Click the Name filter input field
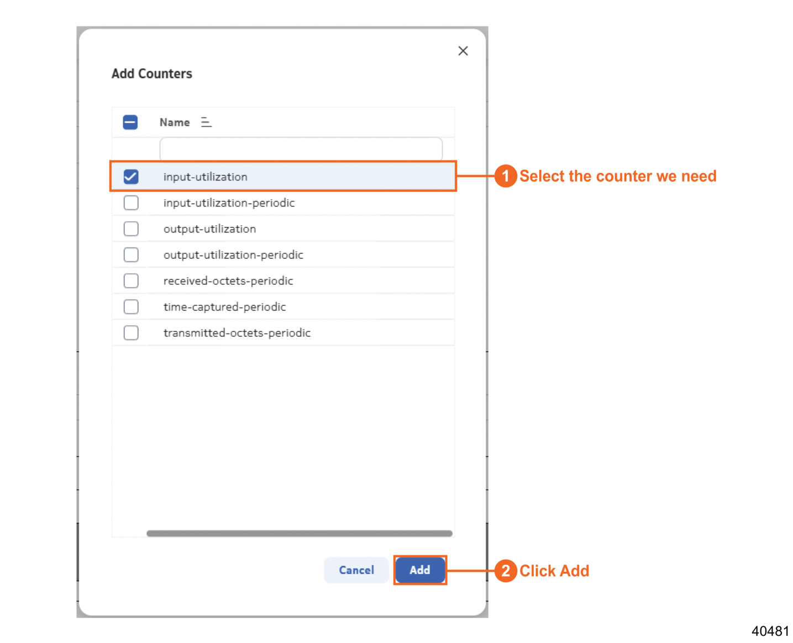Viewport: 793px width, 643px height. (x=301, y=149)
